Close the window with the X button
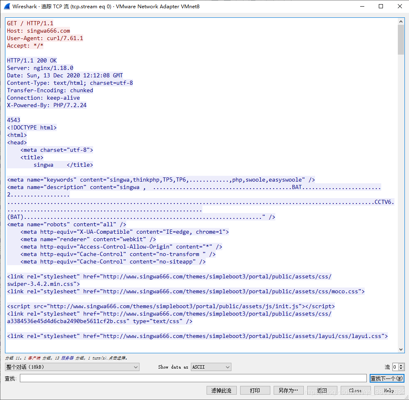 (x=399, y=7)
